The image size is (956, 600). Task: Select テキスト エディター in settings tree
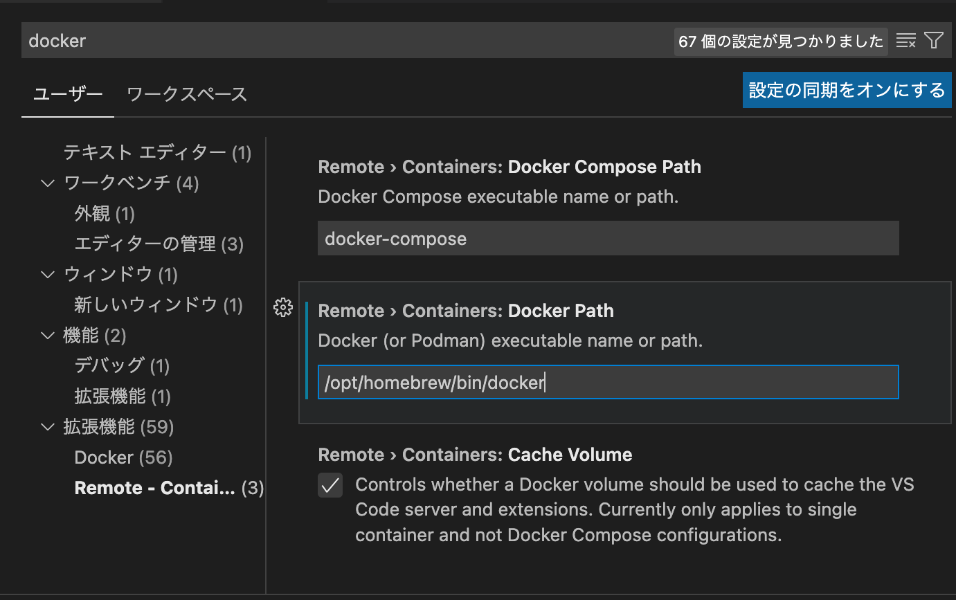click(157, 152)
